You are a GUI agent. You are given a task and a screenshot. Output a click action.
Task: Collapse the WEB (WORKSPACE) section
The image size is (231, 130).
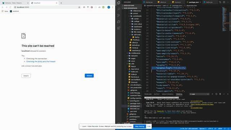point(132,8)
